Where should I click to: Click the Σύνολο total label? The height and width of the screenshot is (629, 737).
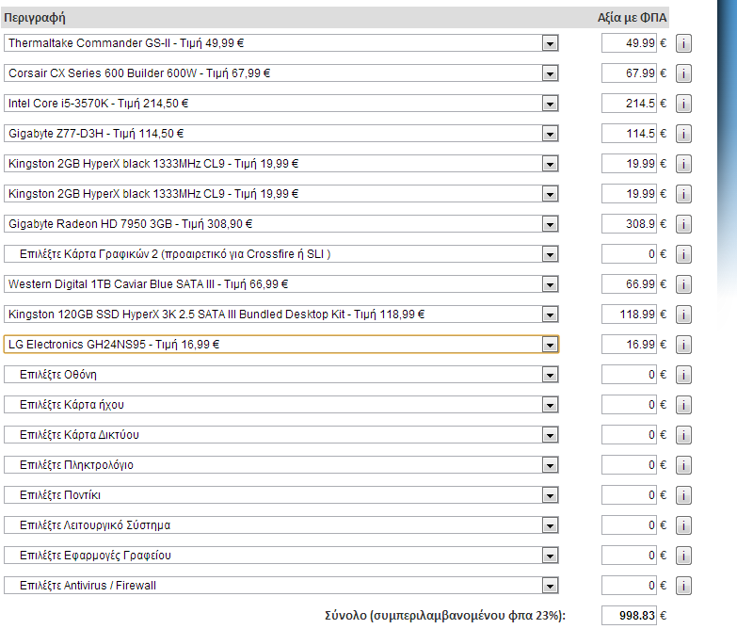point(444,616)
